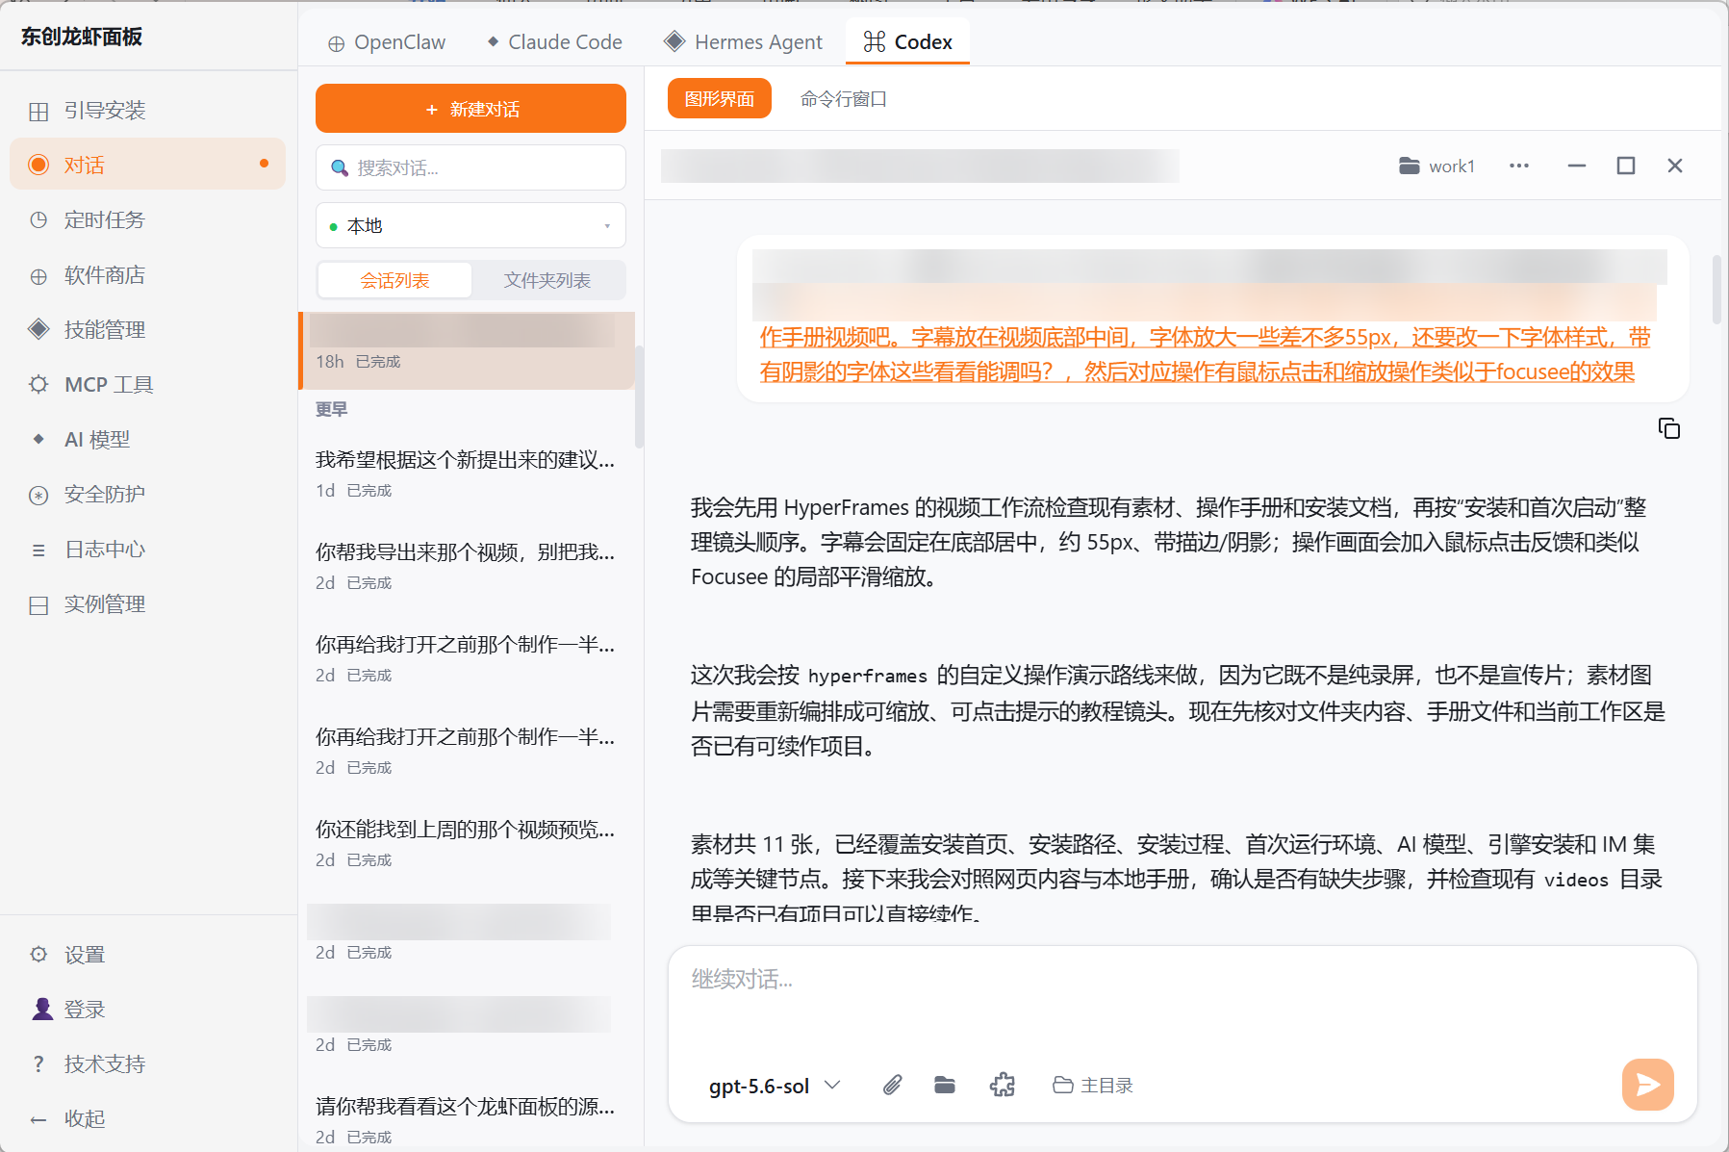Viewport: 1729px width, 1152px height.
Task: Click the work1 workspace label
Action: pyautogui.click(x=1452, y=166)
